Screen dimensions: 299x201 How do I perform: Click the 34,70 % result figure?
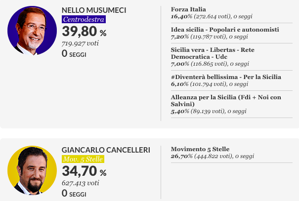tap(84, 171)
